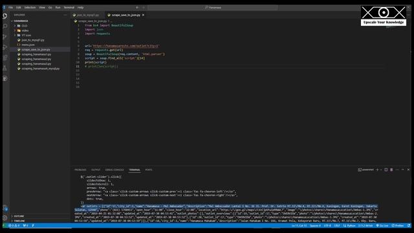
Task: Open the File menu
Action: [10, 8]
